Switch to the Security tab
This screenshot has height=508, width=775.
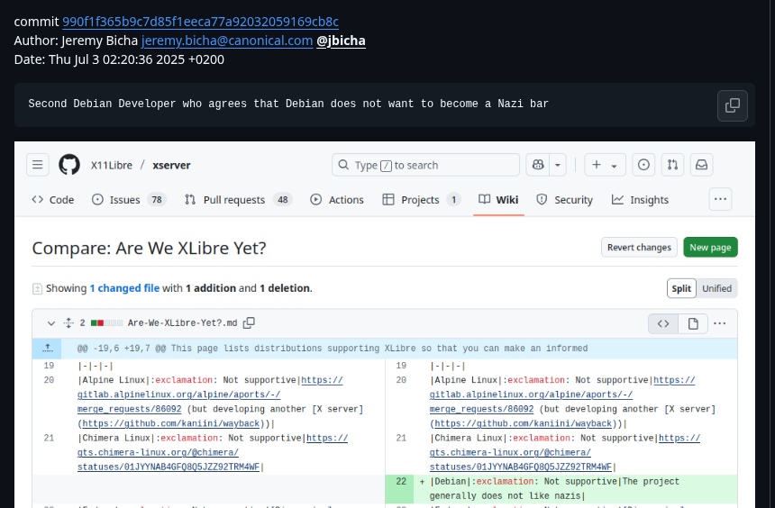pyautogui.click(x=564, y=200)
